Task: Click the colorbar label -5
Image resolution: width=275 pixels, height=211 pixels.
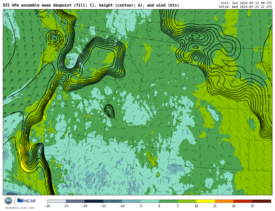Action: tap(141, 206)
